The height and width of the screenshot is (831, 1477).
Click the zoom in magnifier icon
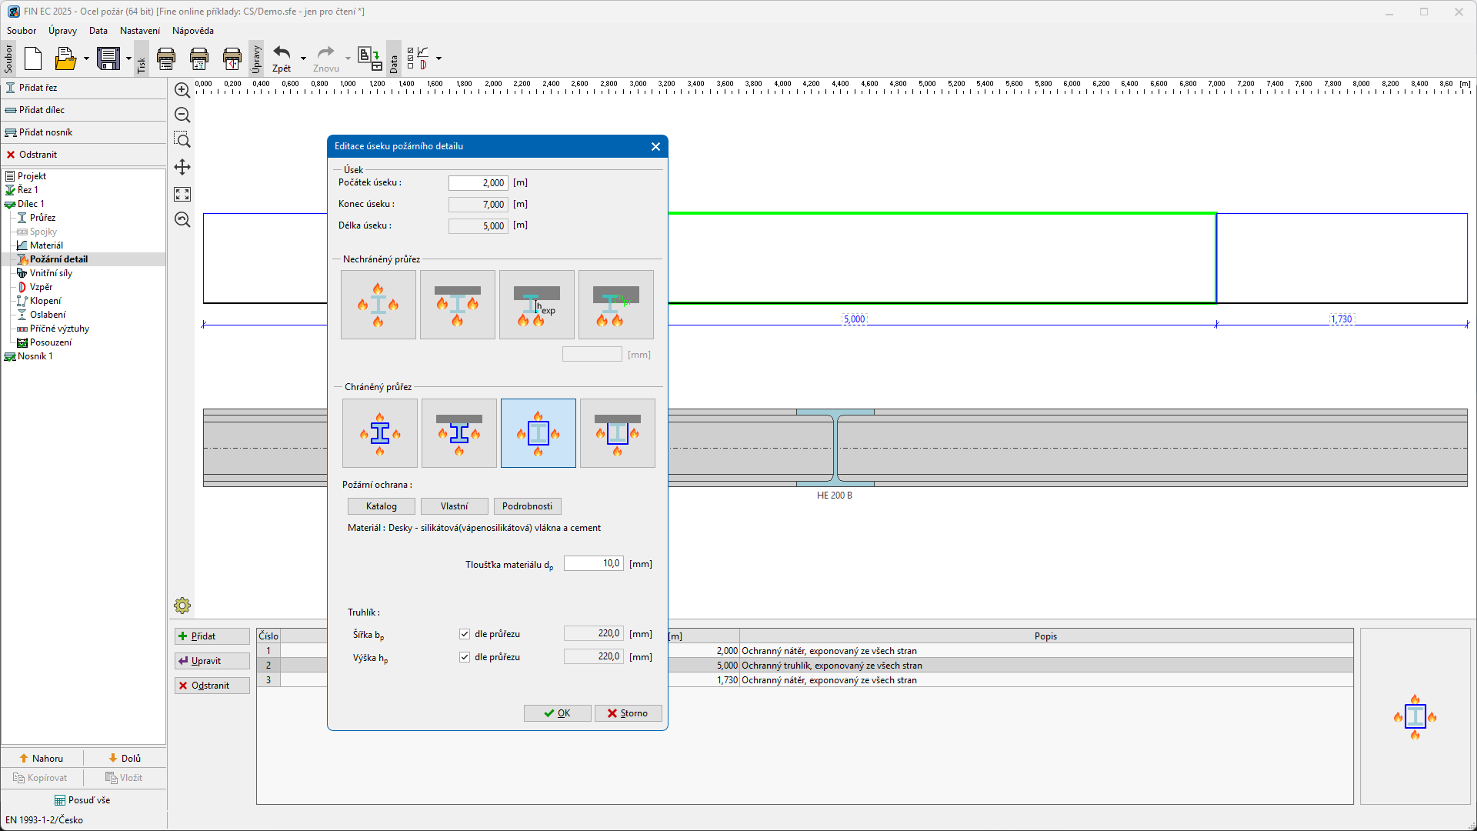pyautogui.click(x=182, y=91)
